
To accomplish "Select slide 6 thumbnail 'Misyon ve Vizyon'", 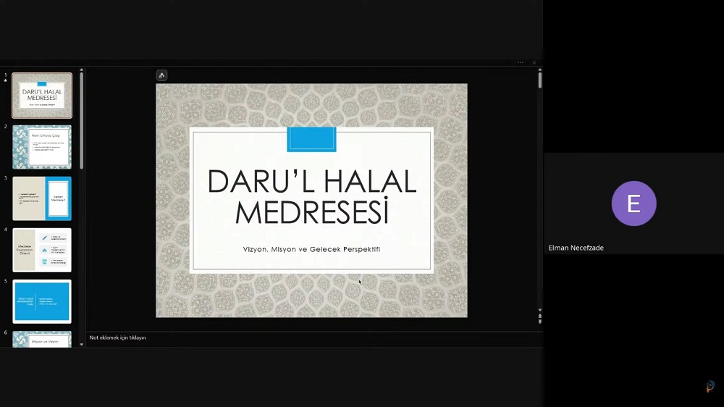I will coord(42,340).
